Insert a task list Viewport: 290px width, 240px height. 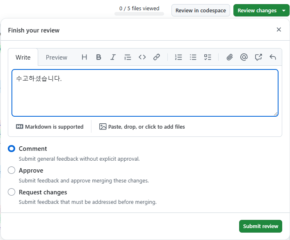tap(208, 57)
